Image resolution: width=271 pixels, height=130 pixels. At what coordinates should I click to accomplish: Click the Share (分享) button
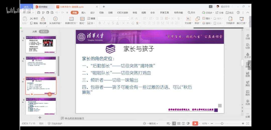(x=219, y=12)
